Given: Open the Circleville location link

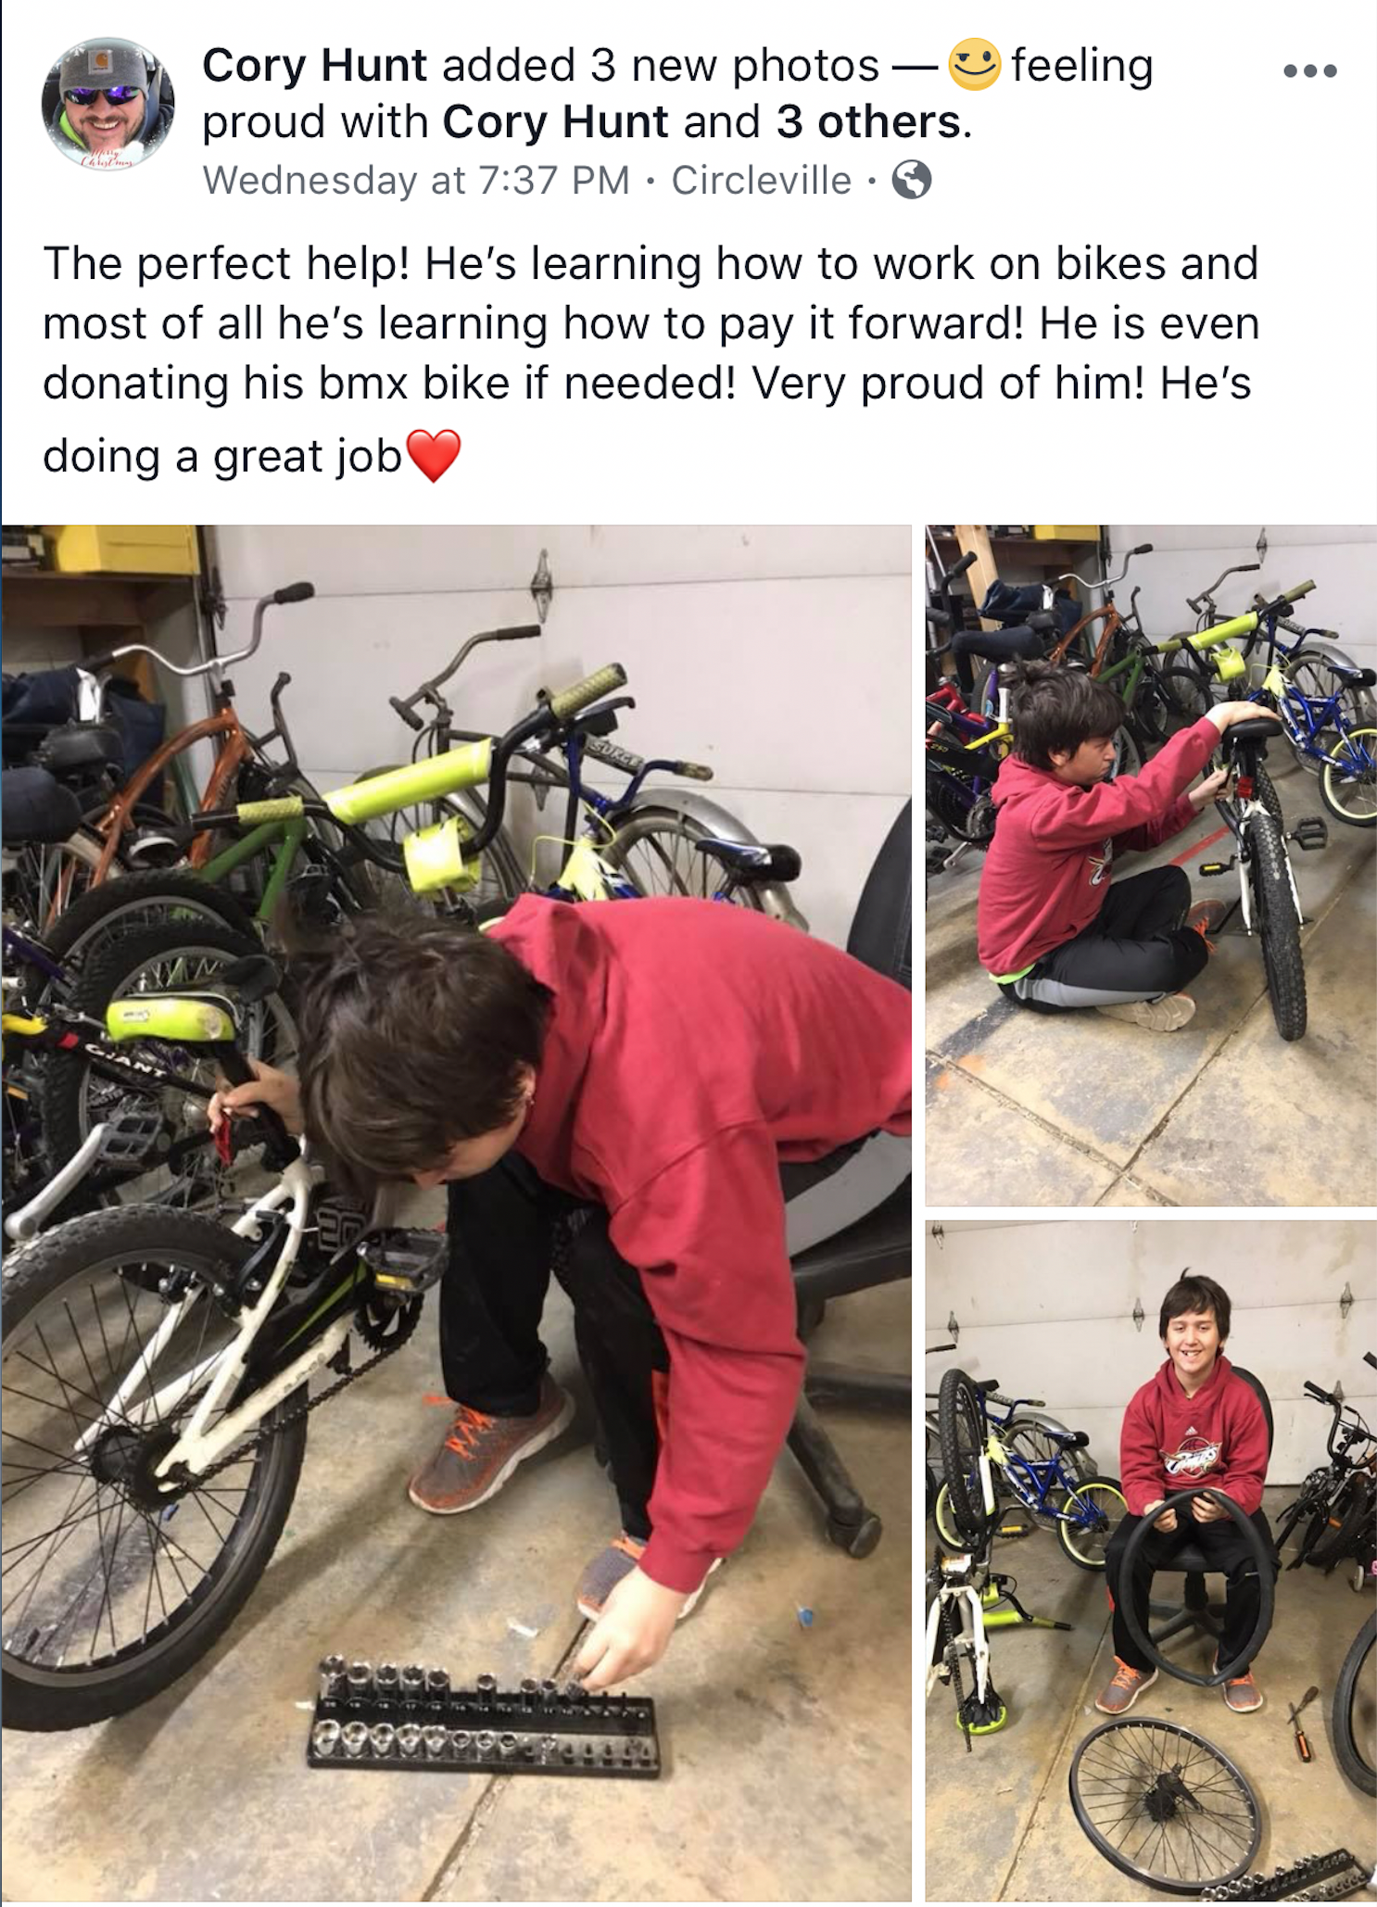Looking at the screenshot, I should [x=762, y=181].
